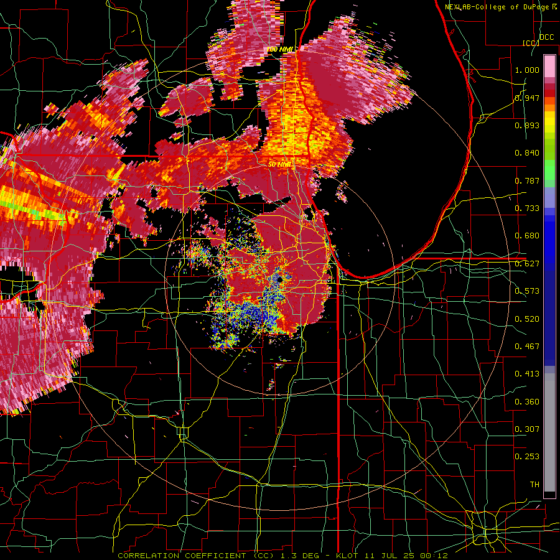This screenshot has width=560, height=560.
Task: Select the 0.947 legend value
Action: click(x=527, y=98)
